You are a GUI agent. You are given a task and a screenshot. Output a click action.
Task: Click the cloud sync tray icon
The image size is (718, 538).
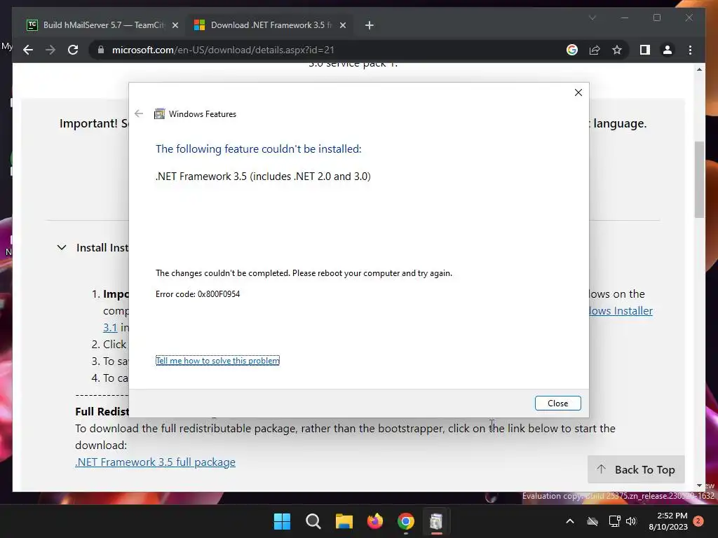click(592, 521)
